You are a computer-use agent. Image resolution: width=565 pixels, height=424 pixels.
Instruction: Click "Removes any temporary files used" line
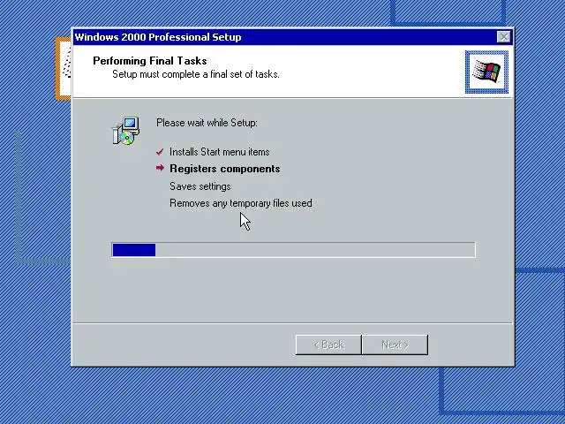point(241,203)
